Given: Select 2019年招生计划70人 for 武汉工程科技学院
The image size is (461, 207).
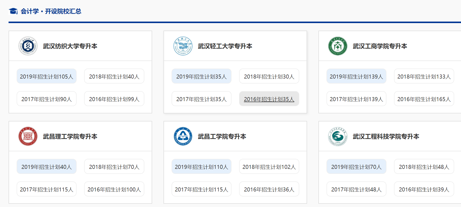Looking at the screenshot, I should [x=356, y=167].
